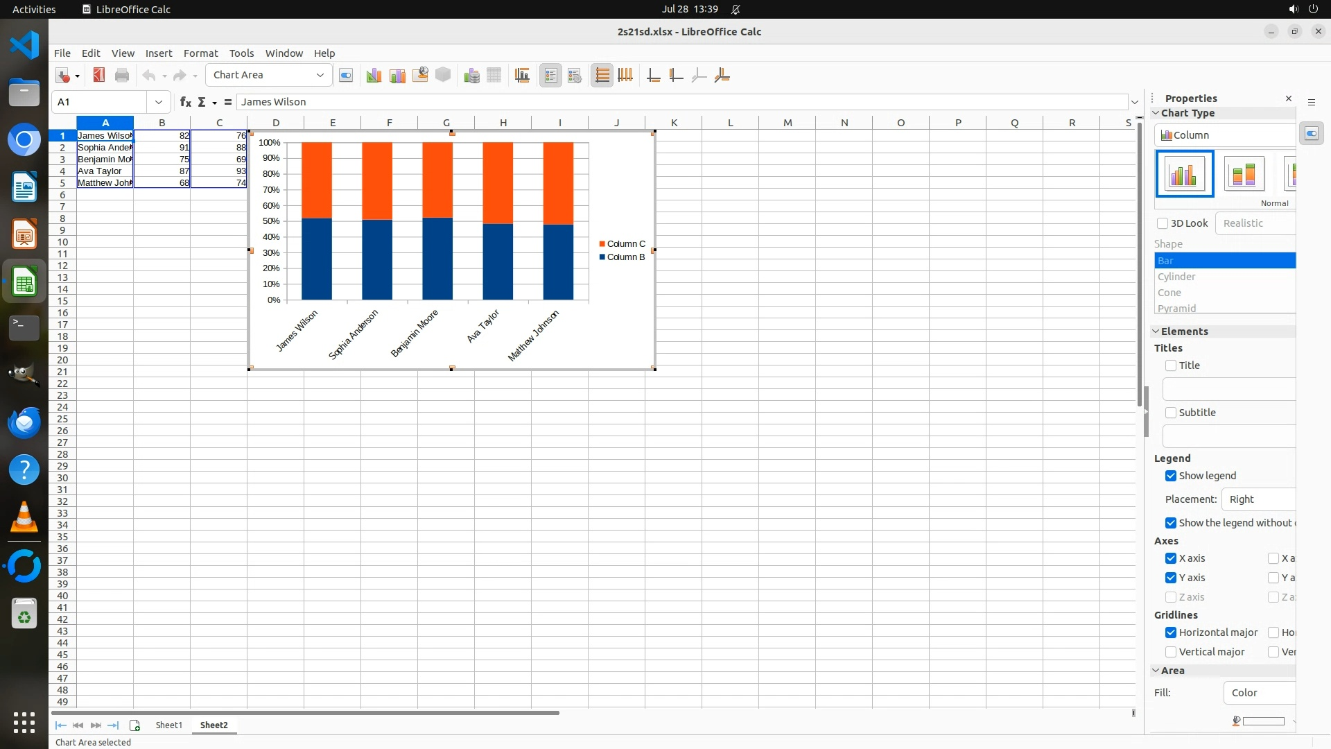Click the Export as PDF icon
This screenshot has width=1331, height=749.
click(99, 76)
